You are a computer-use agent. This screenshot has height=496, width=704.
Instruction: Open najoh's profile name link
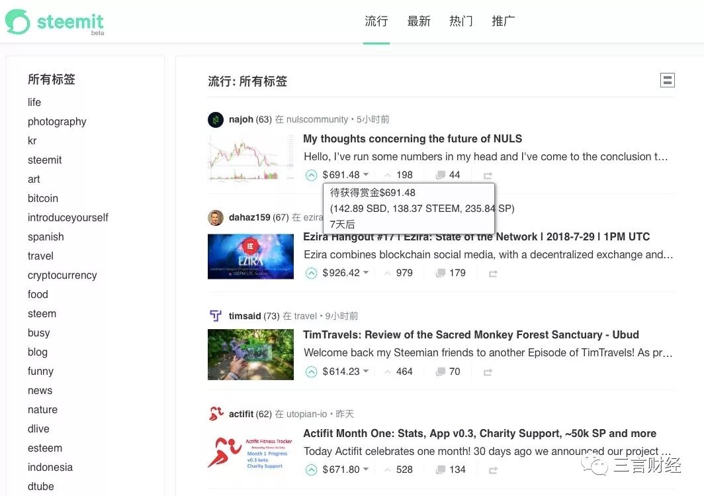click(241, 119)
